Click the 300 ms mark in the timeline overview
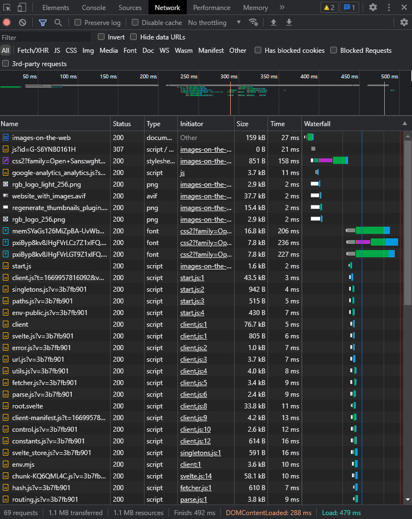 click(229, 76)
